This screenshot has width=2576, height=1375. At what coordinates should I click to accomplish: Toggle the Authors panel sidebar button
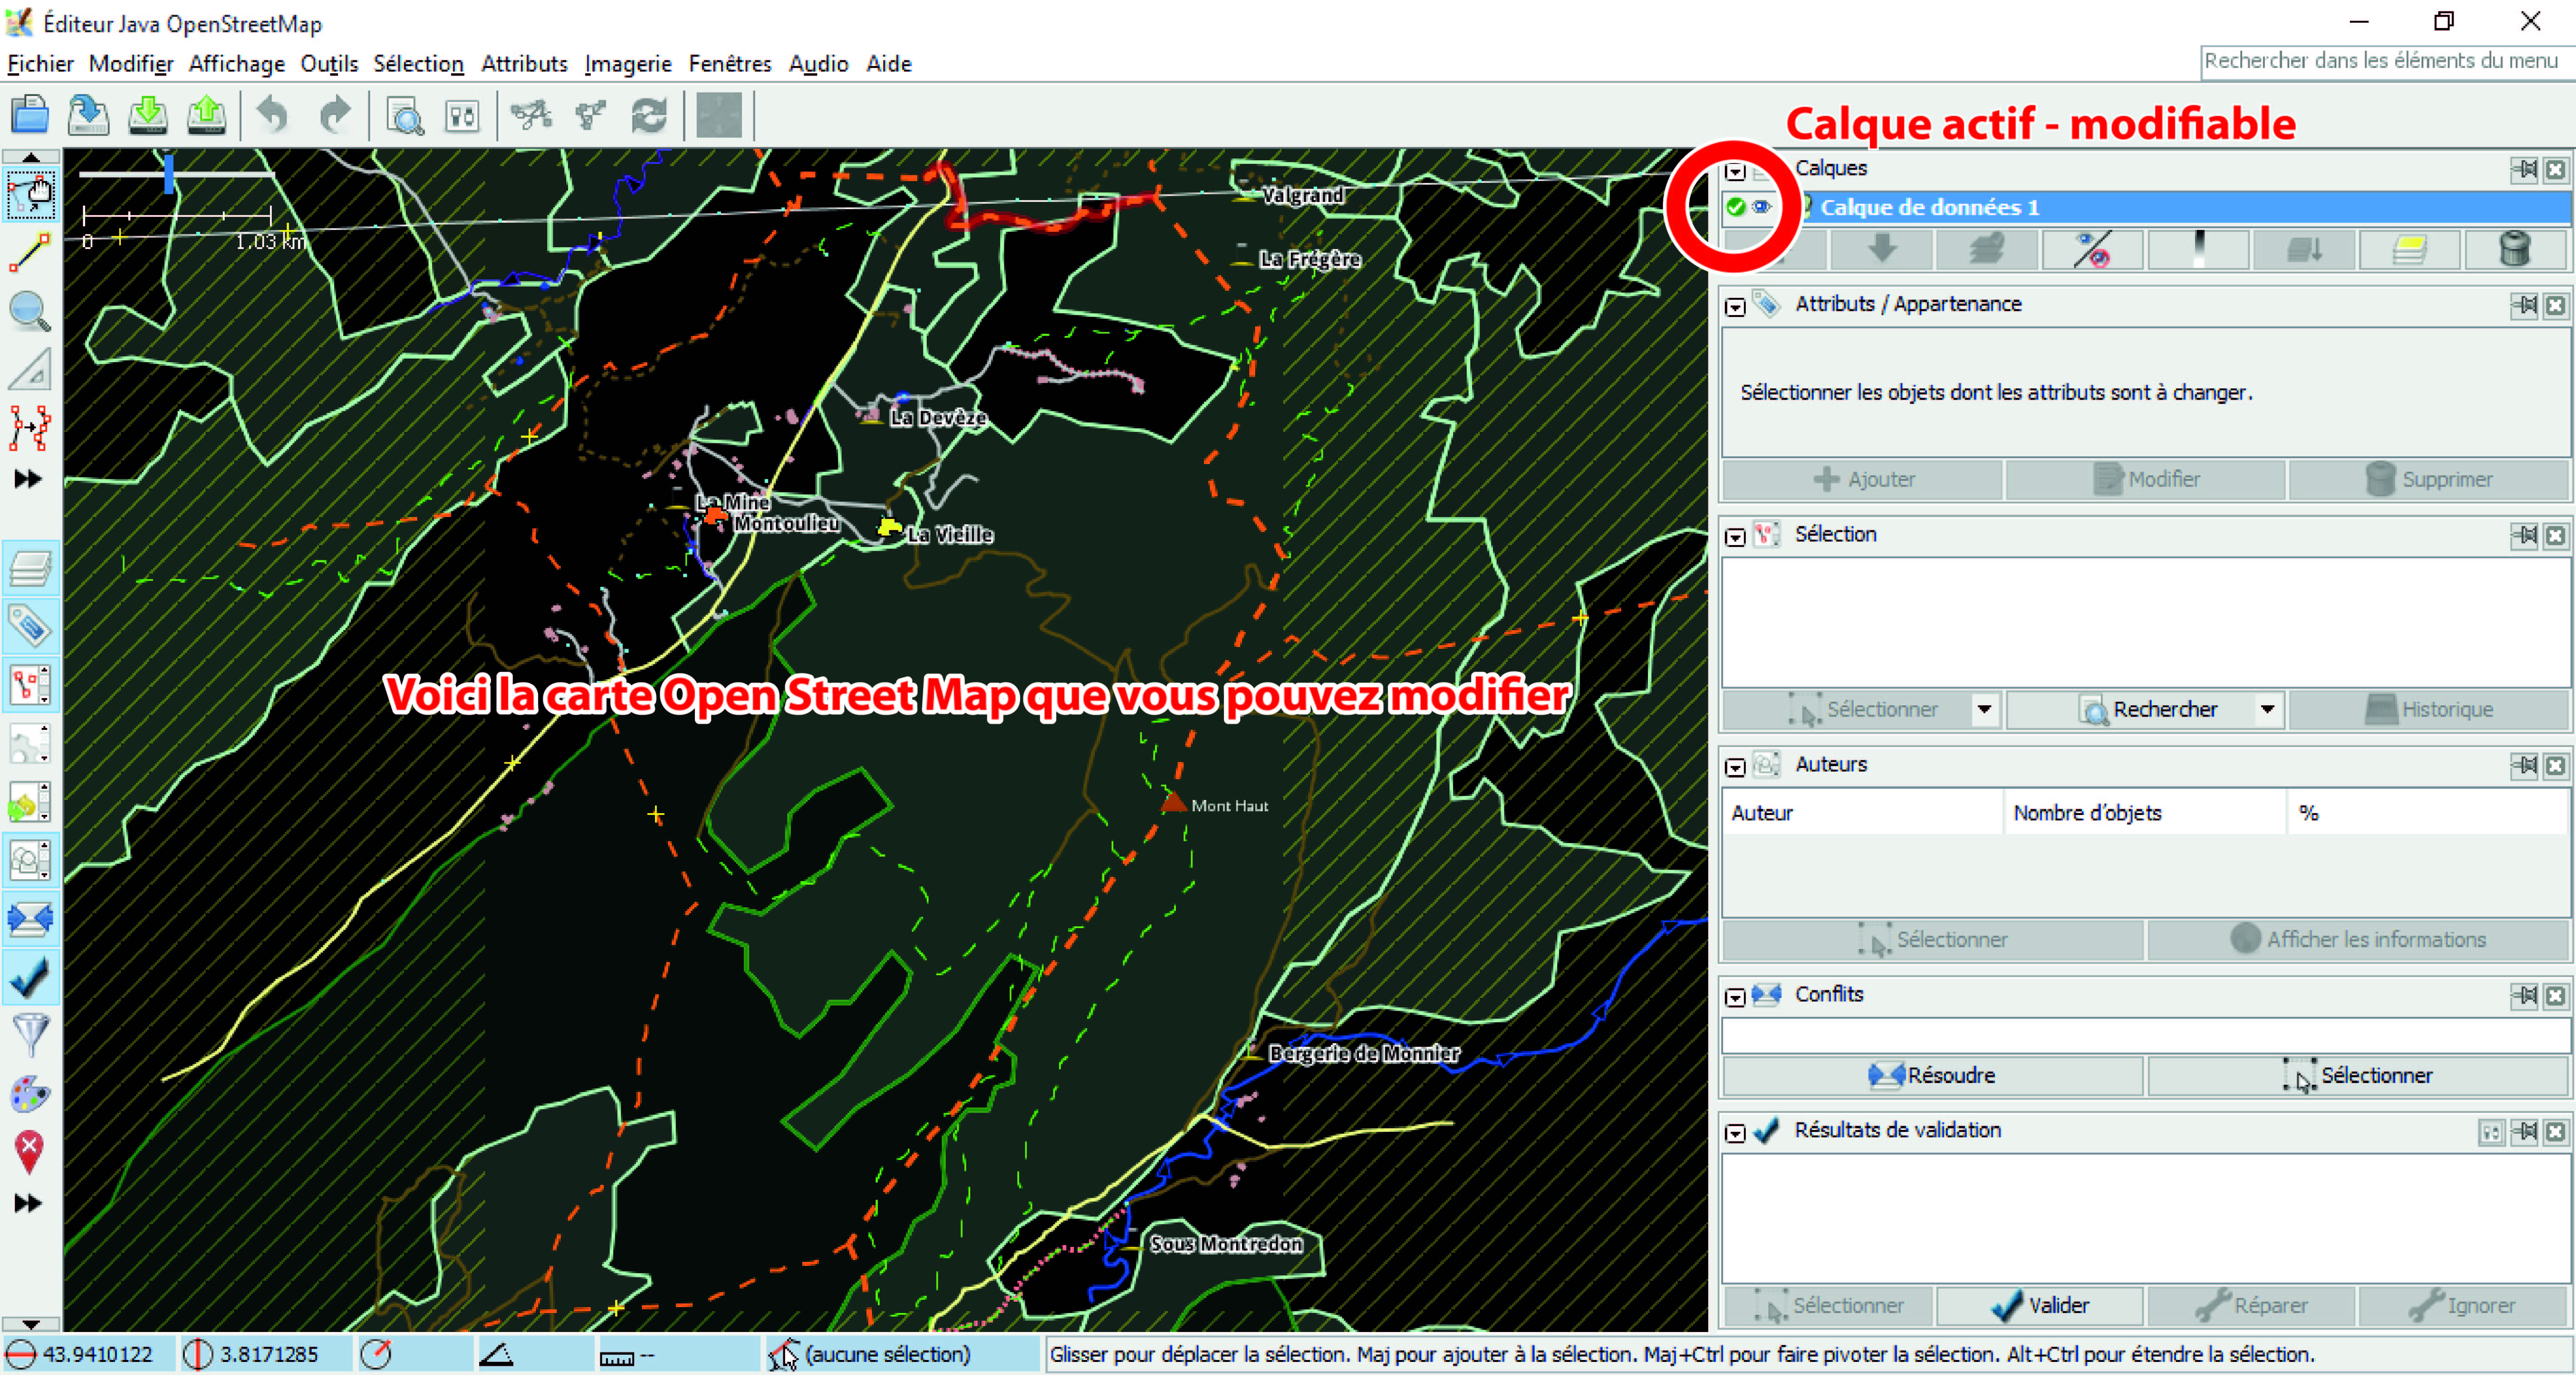click(30, 860)
